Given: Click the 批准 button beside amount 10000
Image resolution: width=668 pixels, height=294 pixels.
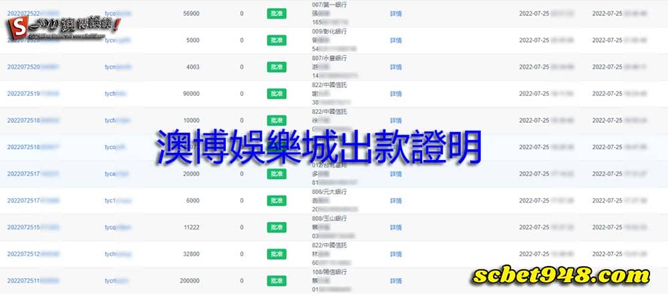Looking at the screenshot, I should [277, 121].
